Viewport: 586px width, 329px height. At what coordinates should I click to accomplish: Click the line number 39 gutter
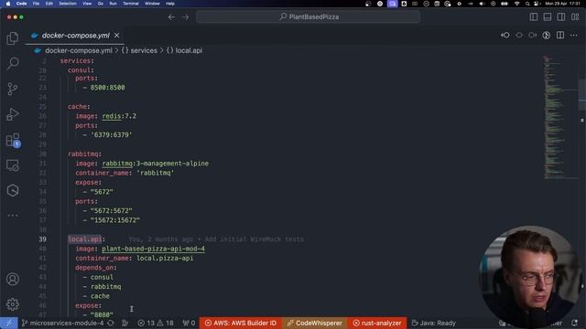tap(43, 239)
